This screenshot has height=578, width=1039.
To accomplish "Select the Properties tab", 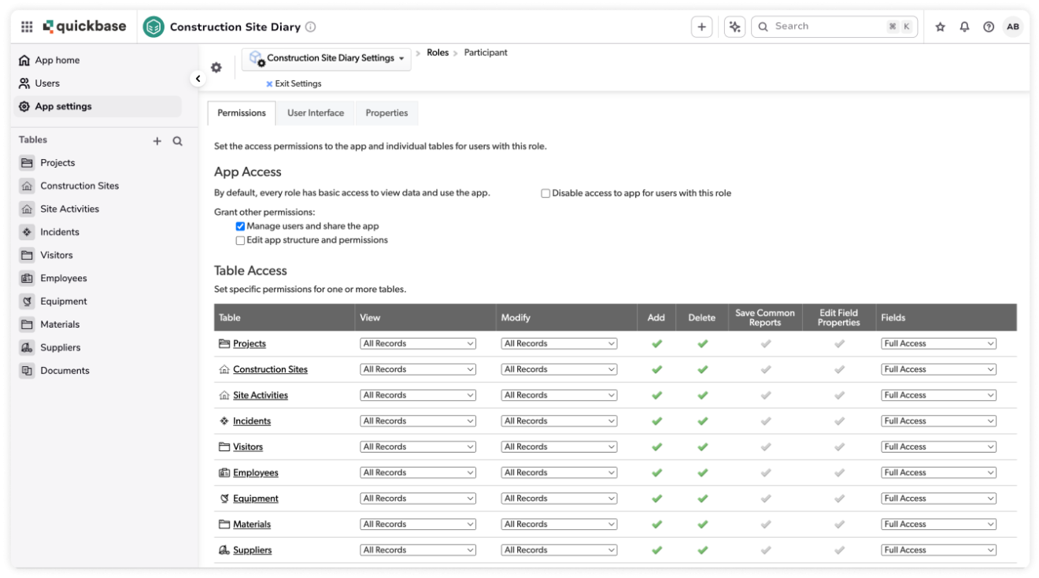I will 386,113.
